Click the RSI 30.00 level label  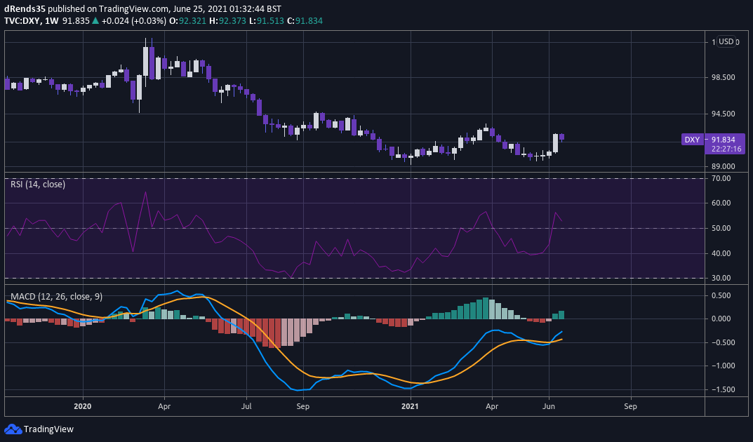721,279
